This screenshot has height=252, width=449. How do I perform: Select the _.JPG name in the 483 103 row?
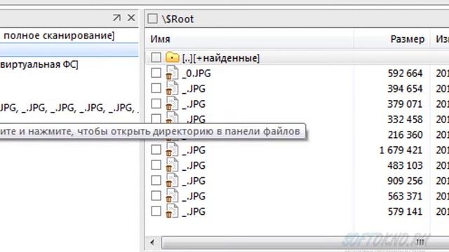coord(194,166)
